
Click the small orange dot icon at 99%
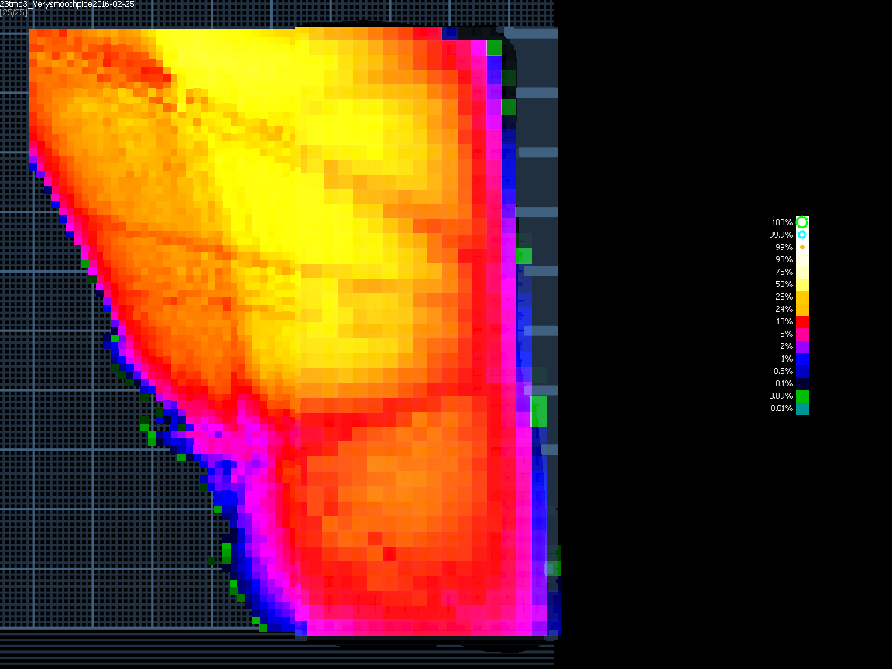point(802,247)
